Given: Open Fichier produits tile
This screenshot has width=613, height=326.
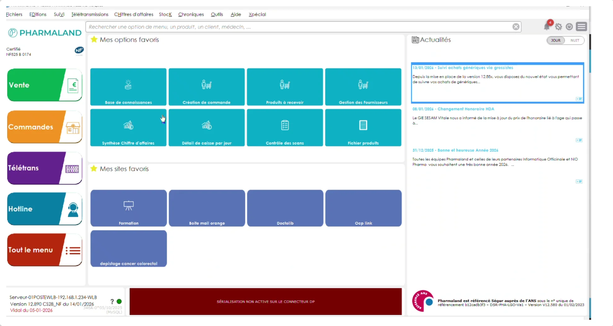Looking at the screenshot, I should coord(363,128).
